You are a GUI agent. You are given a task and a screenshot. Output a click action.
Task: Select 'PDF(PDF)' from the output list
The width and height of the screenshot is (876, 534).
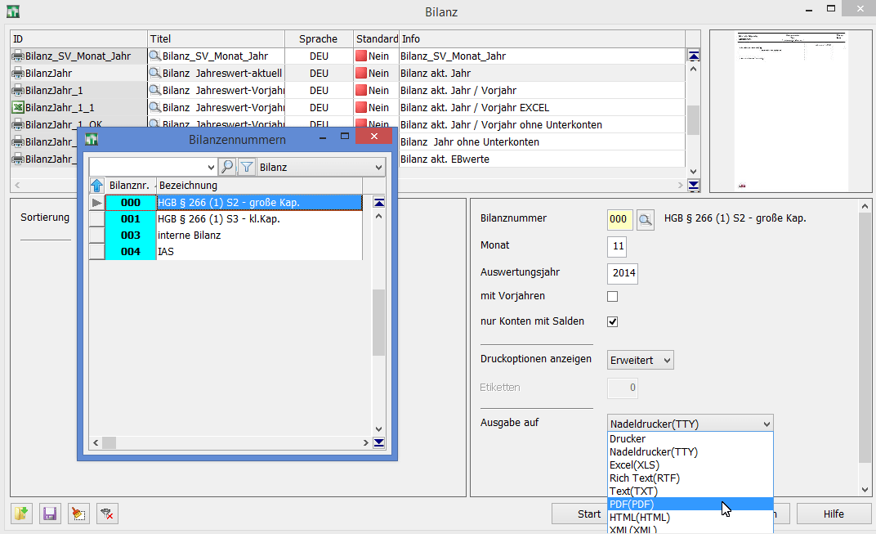(632, 505)
